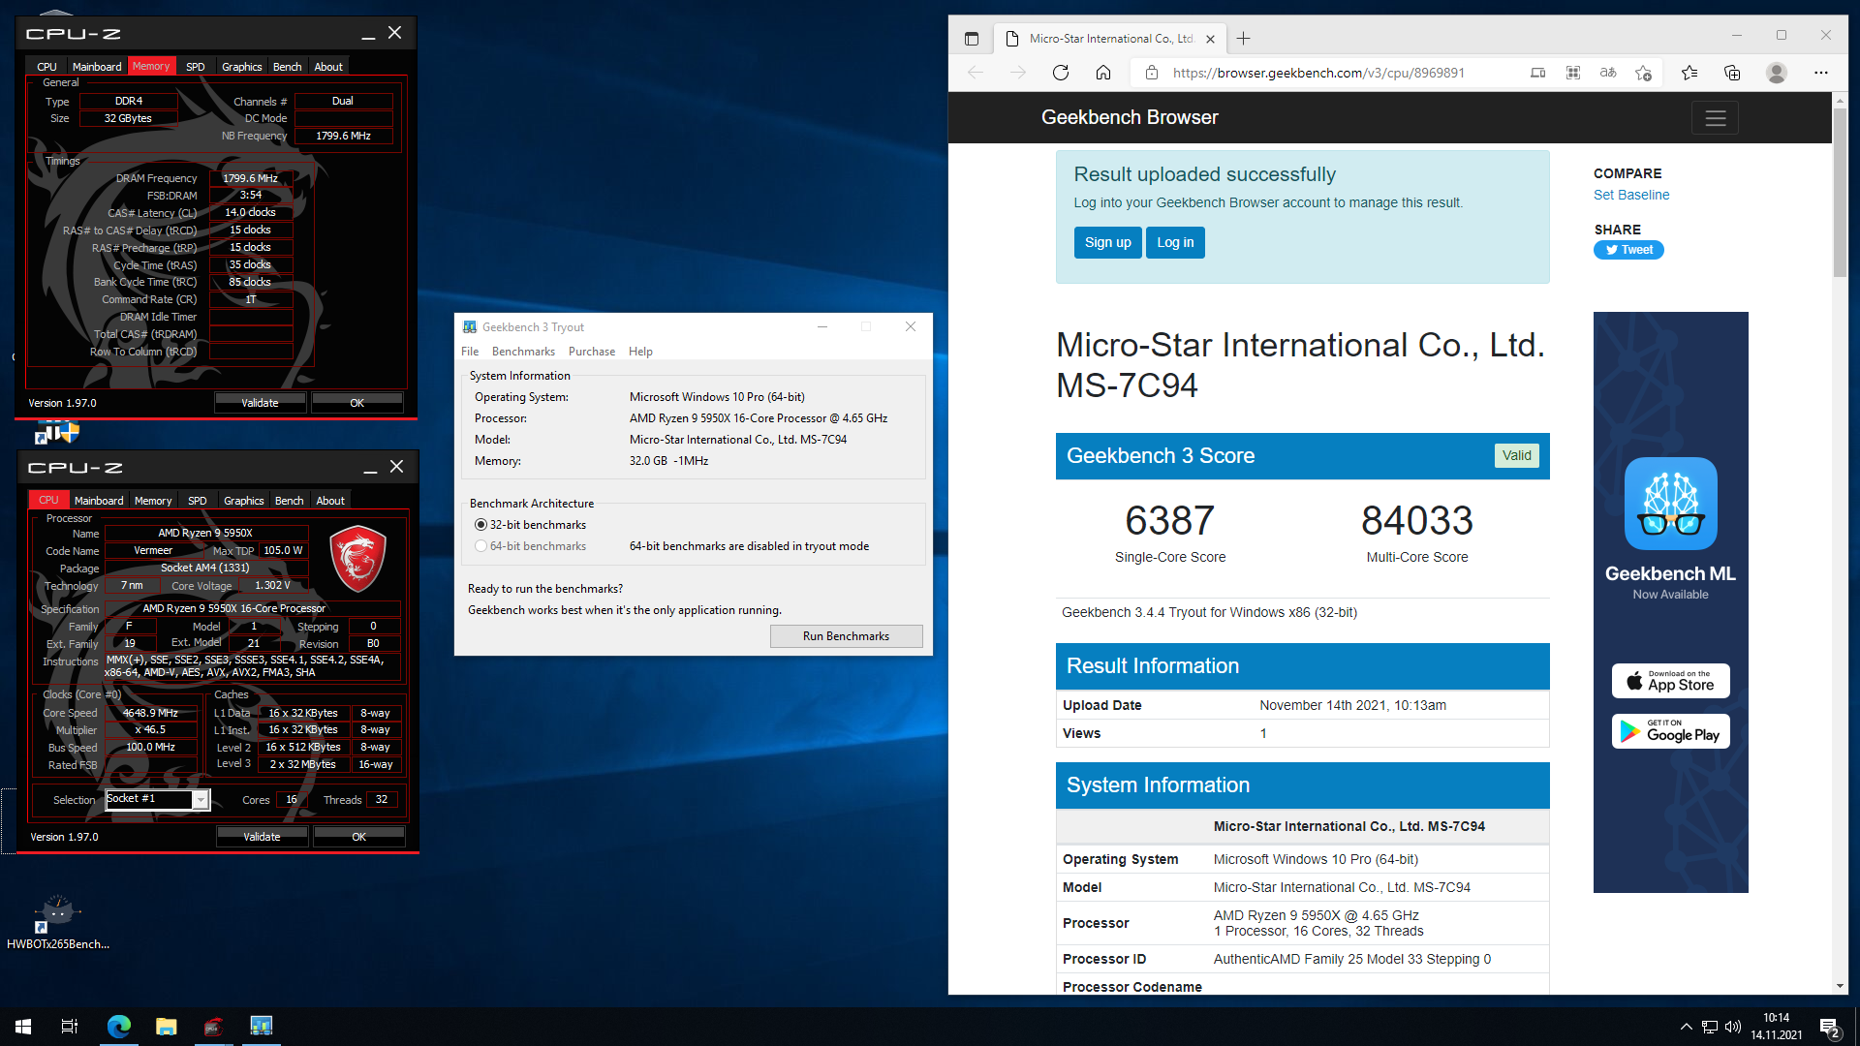Screen dimensions: 1860x1046
Task: Switch to Mainboard tab in bottom CPU-Z window
Action: tap(99, 501)
